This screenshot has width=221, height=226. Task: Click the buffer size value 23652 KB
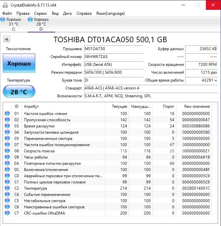coord(202,49)
